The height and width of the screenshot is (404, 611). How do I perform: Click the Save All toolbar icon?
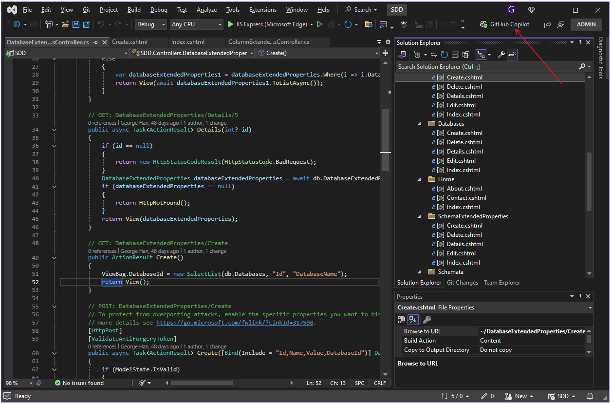click(x=86, y=24)
